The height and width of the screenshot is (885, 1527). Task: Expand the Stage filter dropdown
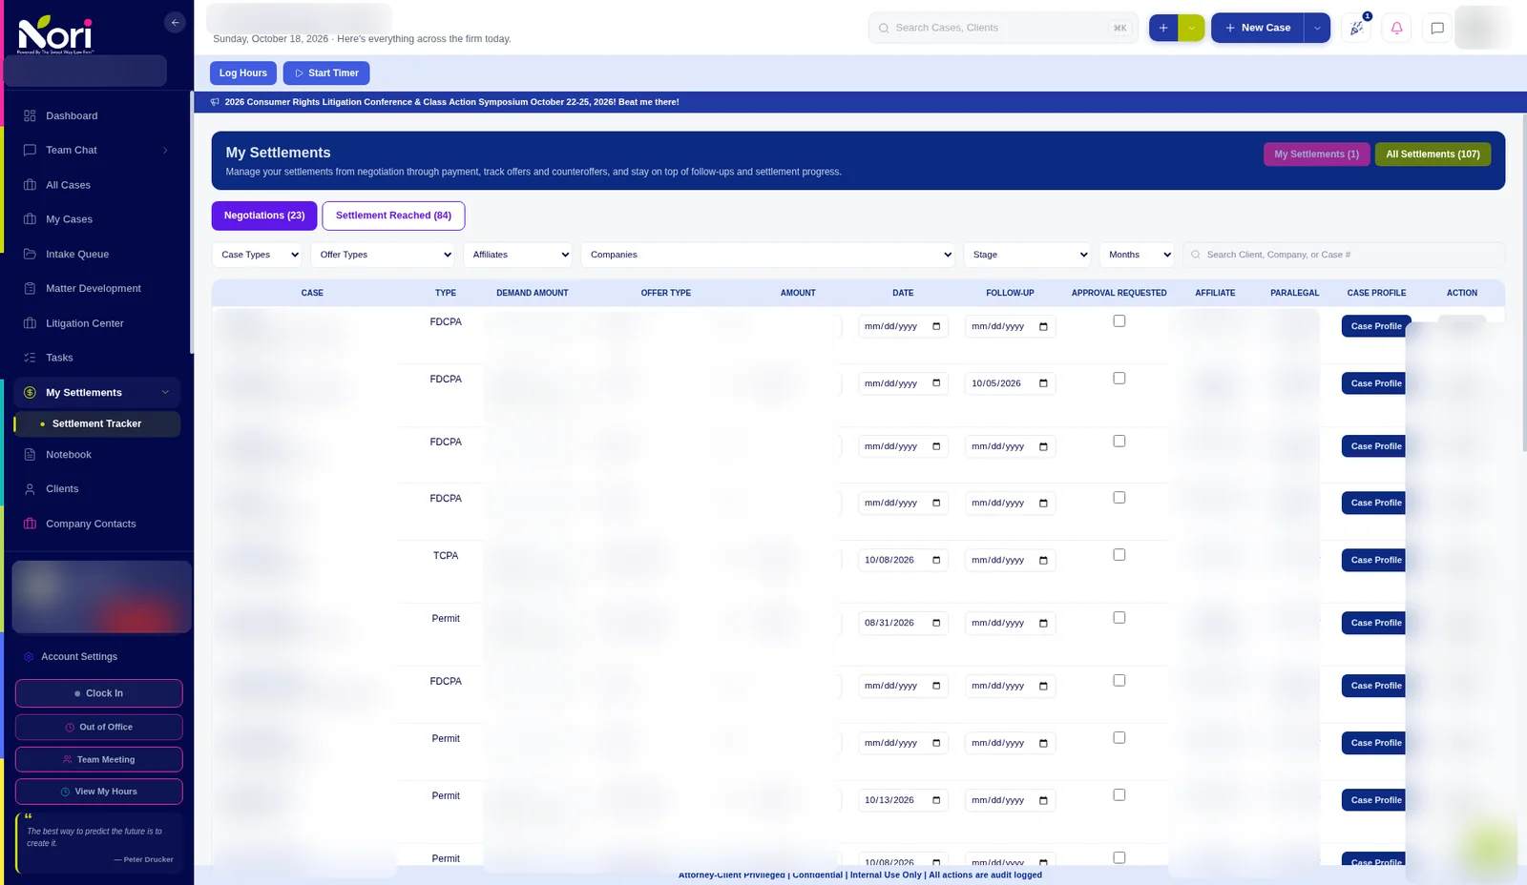1027,255
